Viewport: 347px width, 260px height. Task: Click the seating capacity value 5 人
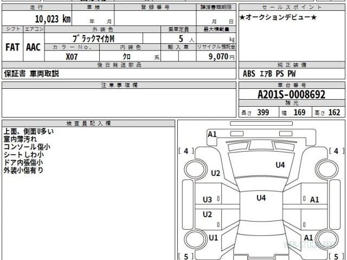[186, 38]
